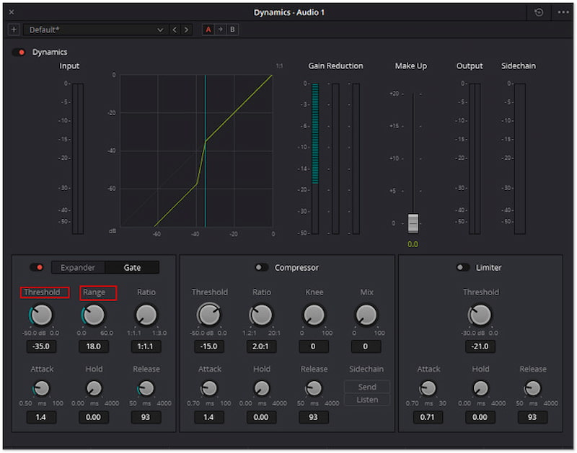This screenshot has height=453, width=577.
Task: Click the add preset plus icon
Action: coord(14,30)
